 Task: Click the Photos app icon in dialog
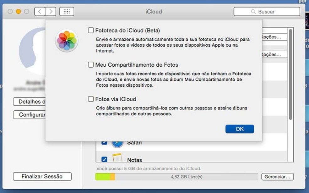67,41
